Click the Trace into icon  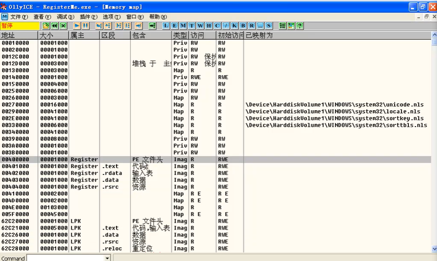(x=119, y=26)
